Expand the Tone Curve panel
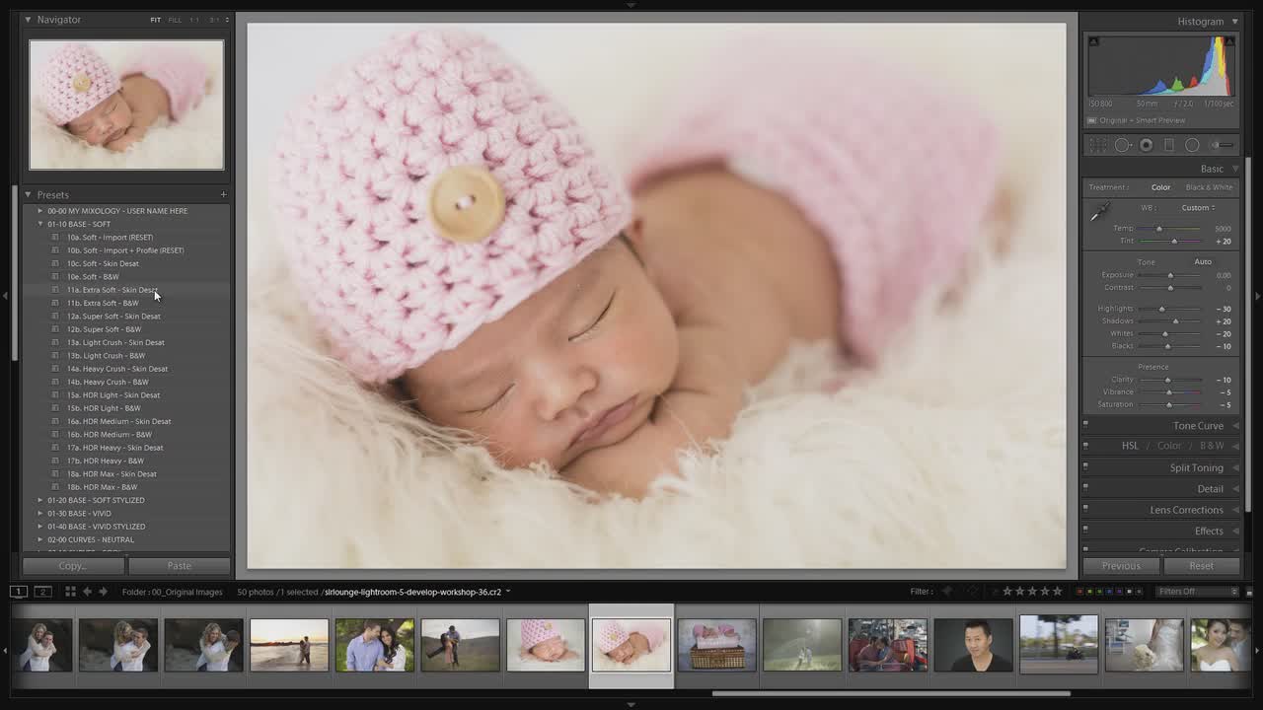This screenshot has width=1263, height=710. coord(1235,426)
